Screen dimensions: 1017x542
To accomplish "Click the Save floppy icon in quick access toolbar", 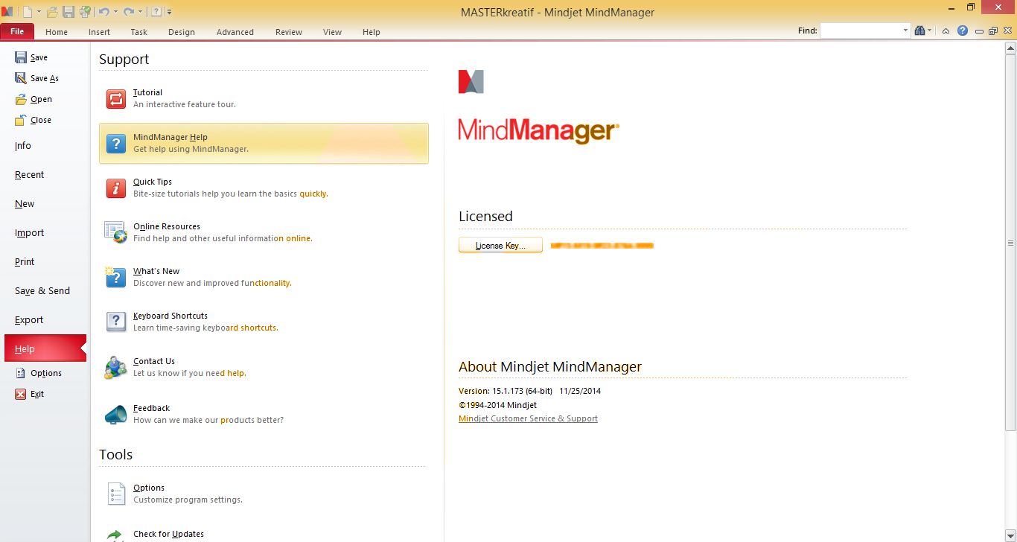I will coord(68,11).
